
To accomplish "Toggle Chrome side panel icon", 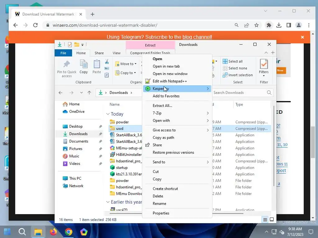I will pyautogui.click(x=289, y=25).
